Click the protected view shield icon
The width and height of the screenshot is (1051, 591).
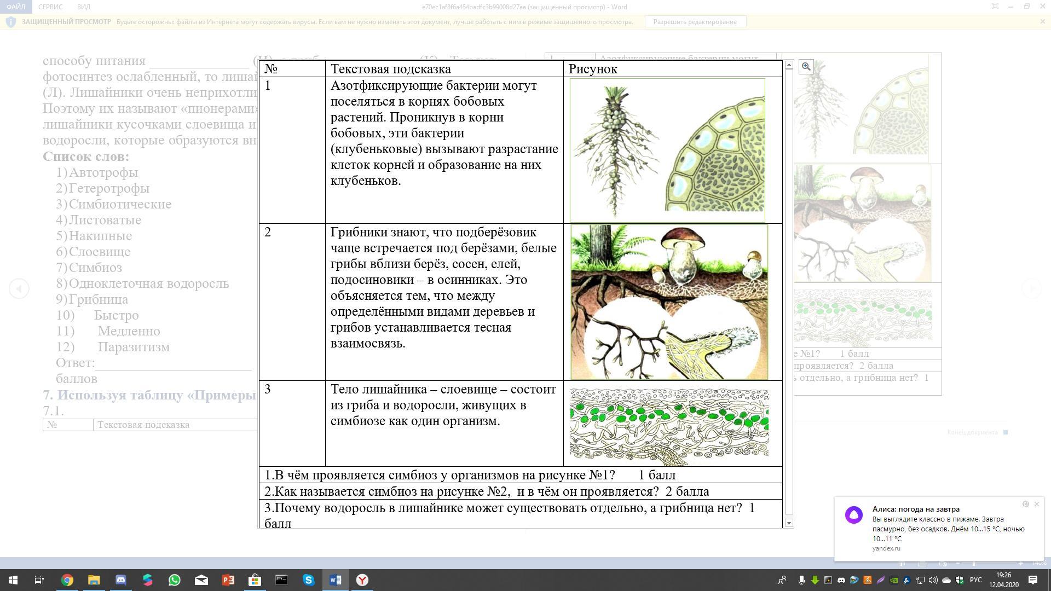[11, 22]
